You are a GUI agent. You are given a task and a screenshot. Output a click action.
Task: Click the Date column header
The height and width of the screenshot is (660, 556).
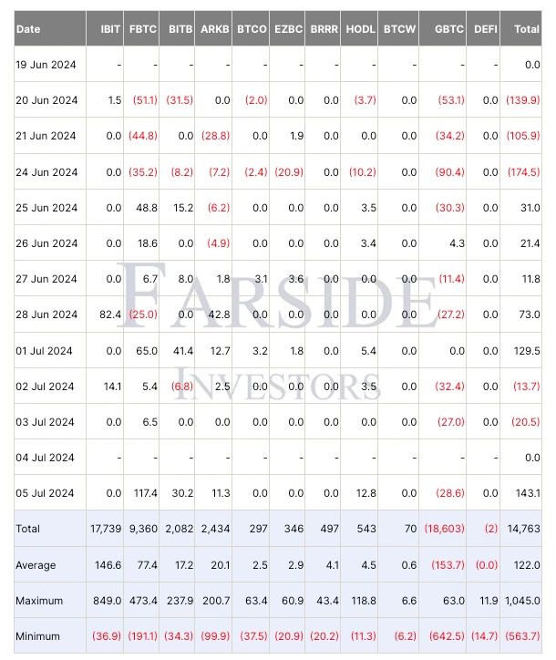[29, 29]
